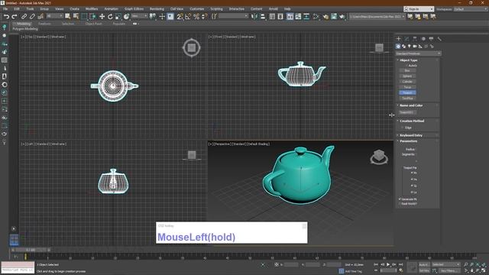Click the Undo arrow icon
This screenshot has height=275, width=489.
pyautogui.click(x=6, y=17)
